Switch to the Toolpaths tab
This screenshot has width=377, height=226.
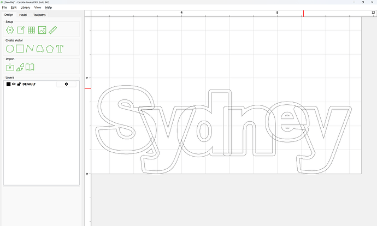click(x=39, y=15)
